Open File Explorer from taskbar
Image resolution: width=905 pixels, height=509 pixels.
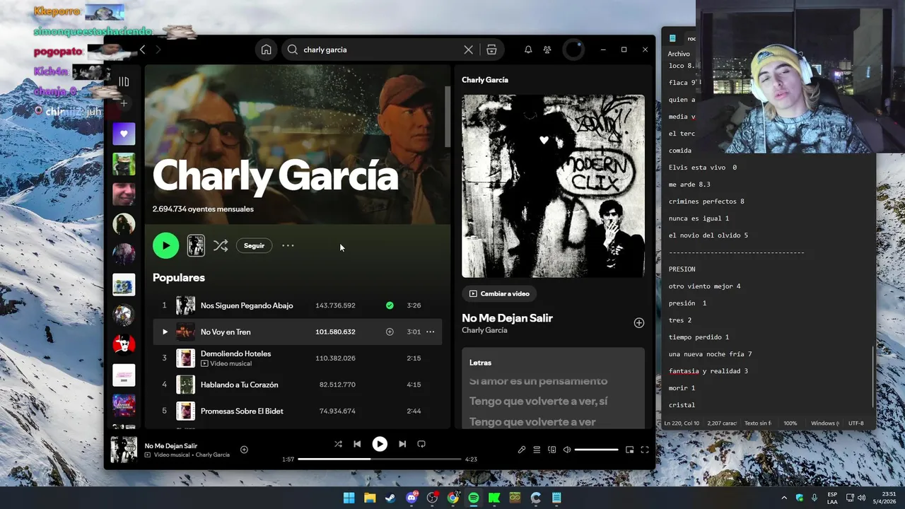tap(370, 498)
